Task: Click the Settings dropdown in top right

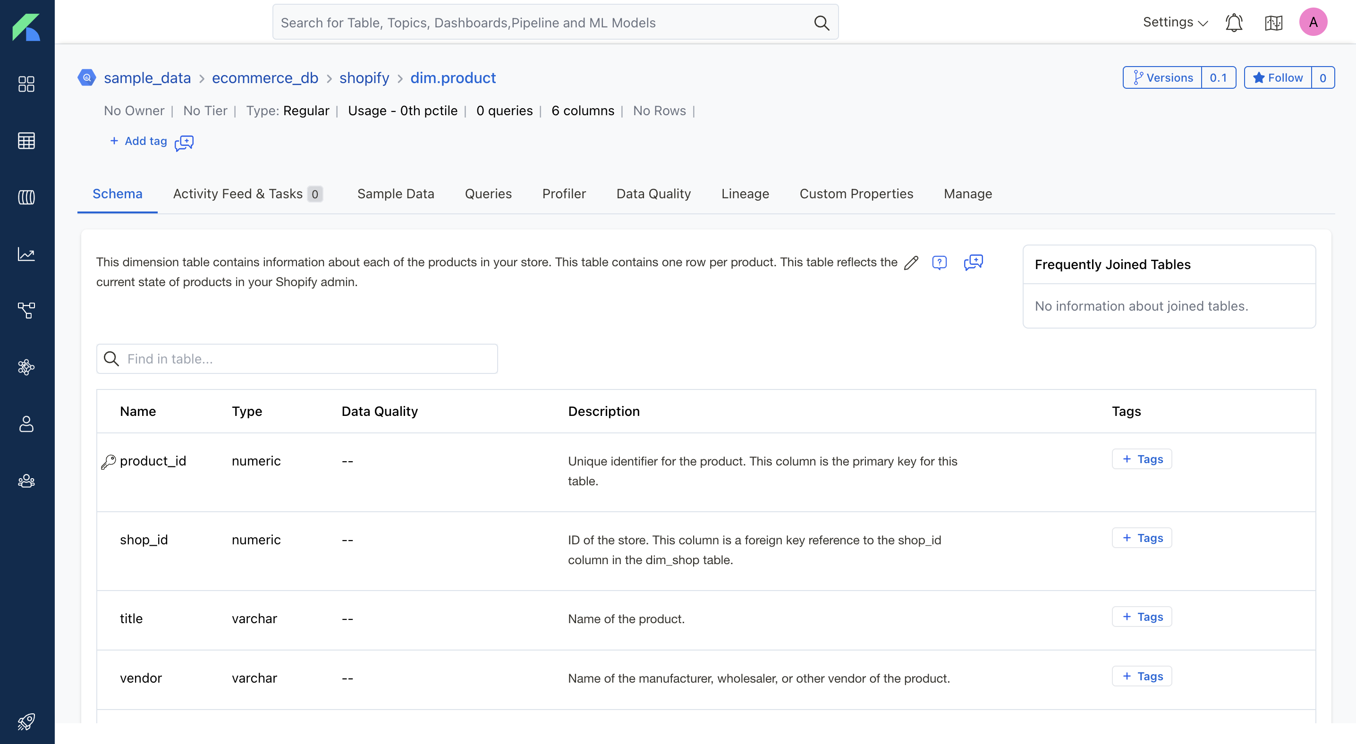Action: pos(1175,22)
